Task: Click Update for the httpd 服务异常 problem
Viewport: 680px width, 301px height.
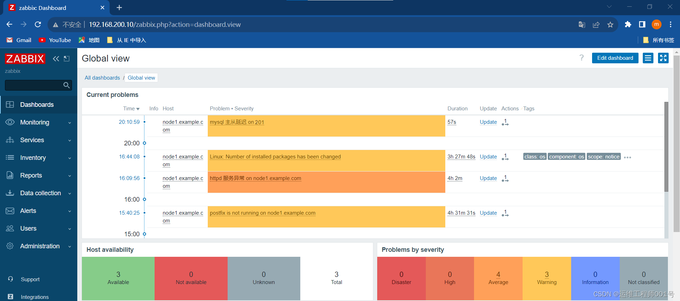Action: tap(488, 178)
